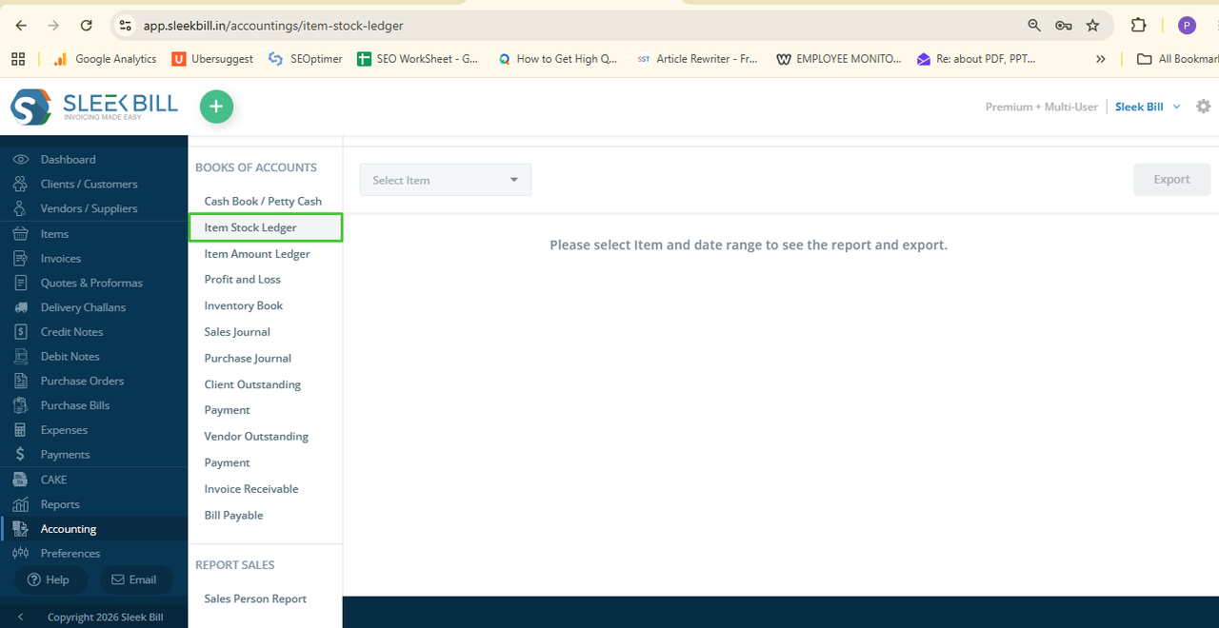Click the Debit Notes icon
The image size is (1219, 628).
(x=21, y=356)
